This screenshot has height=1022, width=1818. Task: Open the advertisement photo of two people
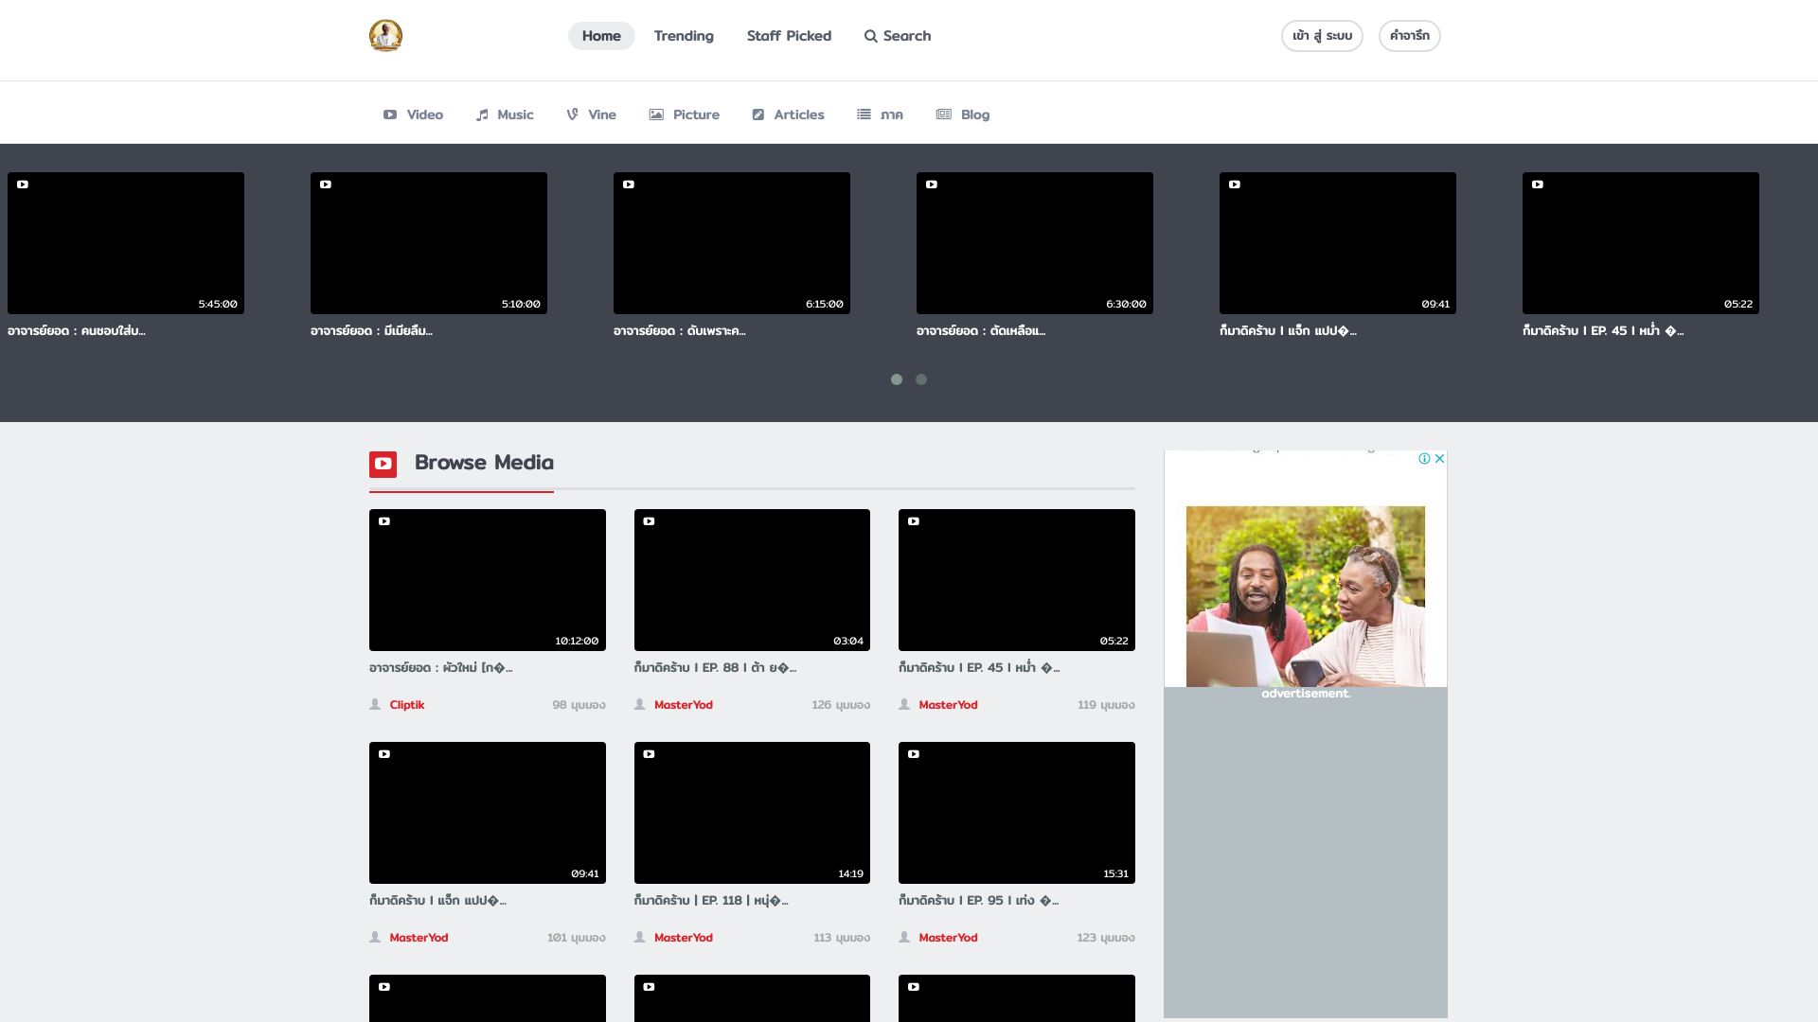point(1306,596)
